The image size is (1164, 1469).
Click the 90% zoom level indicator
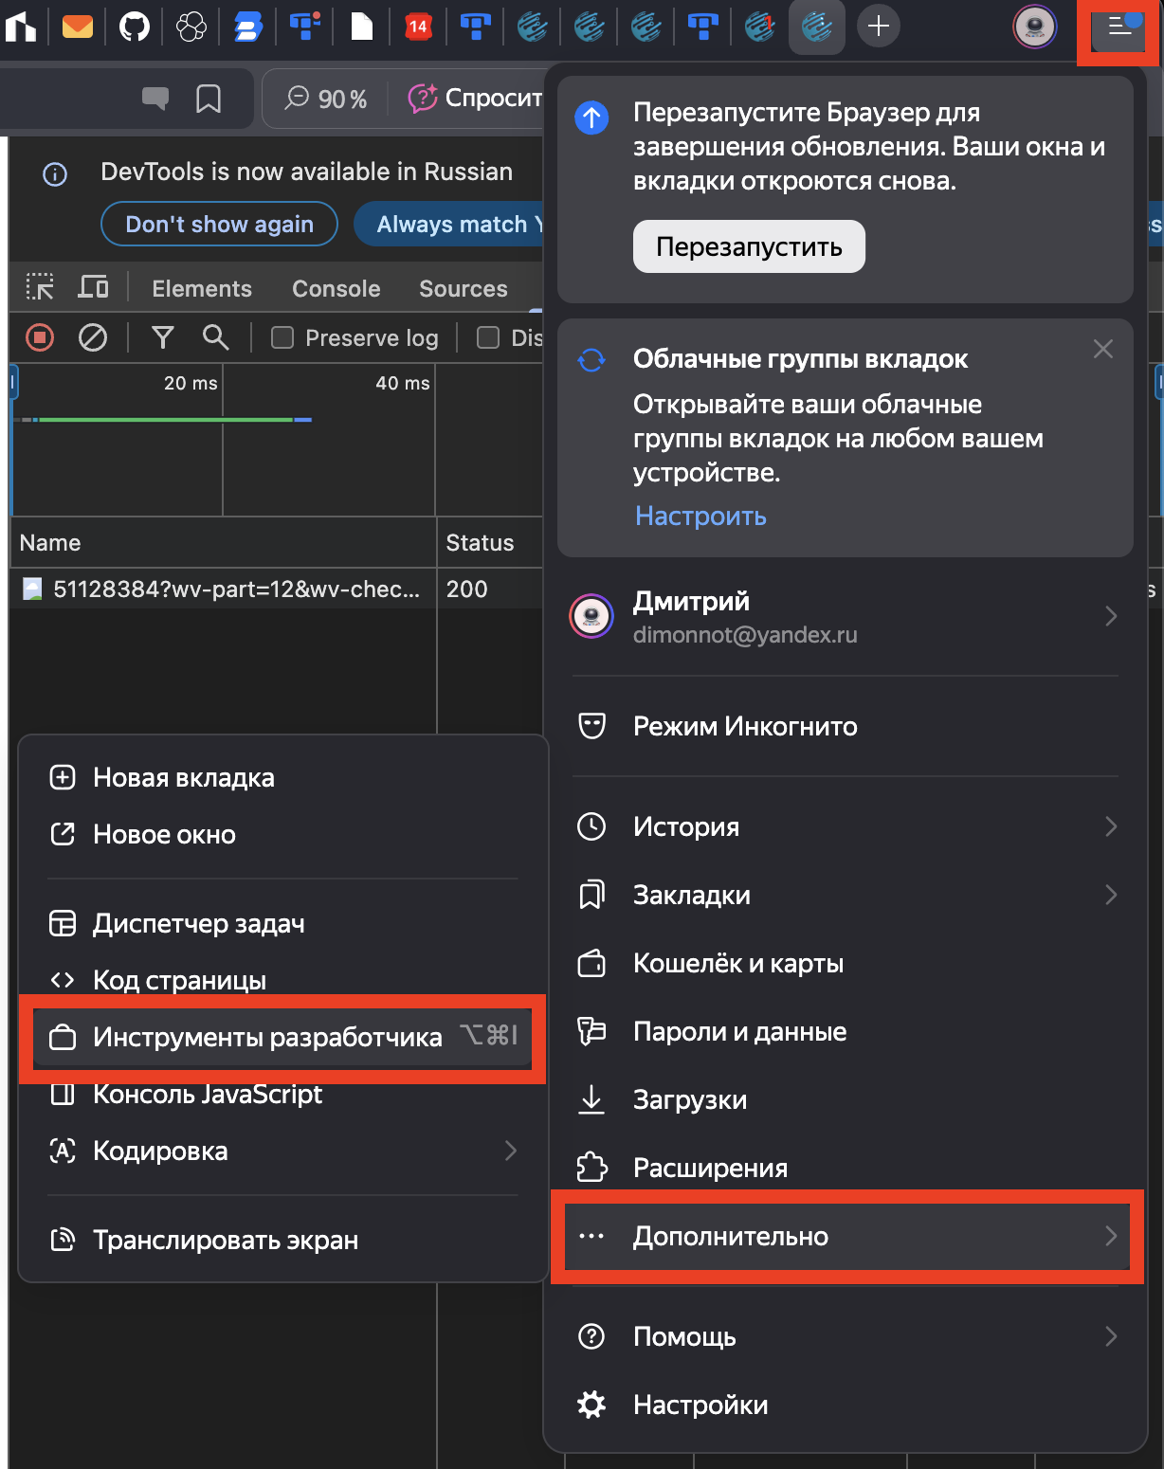[327, 99]
